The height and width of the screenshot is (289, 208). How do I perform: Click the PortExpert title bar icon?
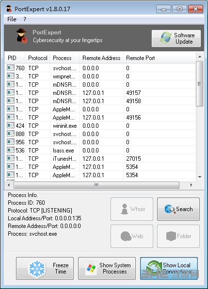click(9, 9)
